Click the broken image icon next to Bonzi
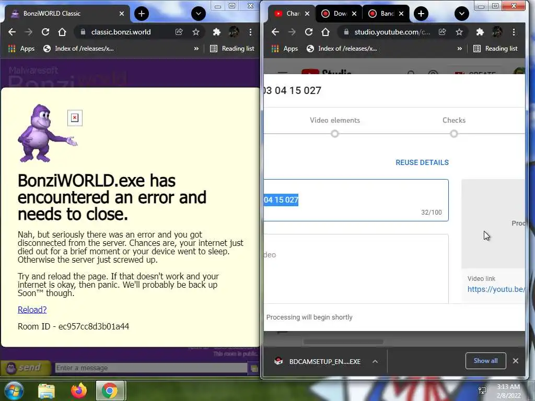 (75, 118)
